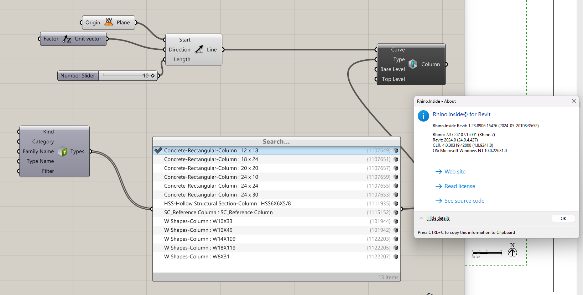This screenshot has height=295, width=583.
Task: Select Concrete-Rectangular-Column : 24 x 10
Action: [x=276, y=177]
